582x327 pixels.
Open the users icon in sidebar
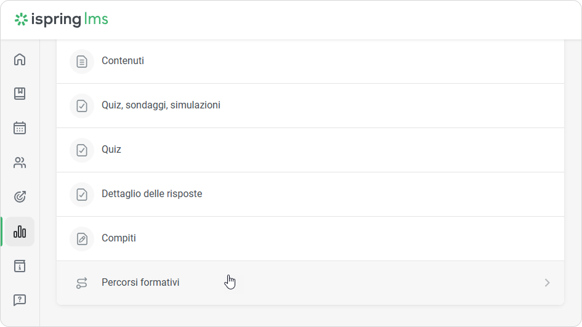point(20,163)
